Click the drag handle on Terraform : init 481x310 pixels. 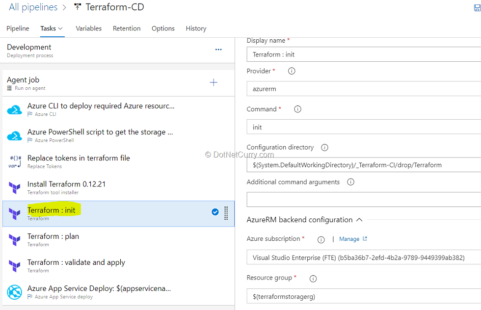click(x=226, y=213)
